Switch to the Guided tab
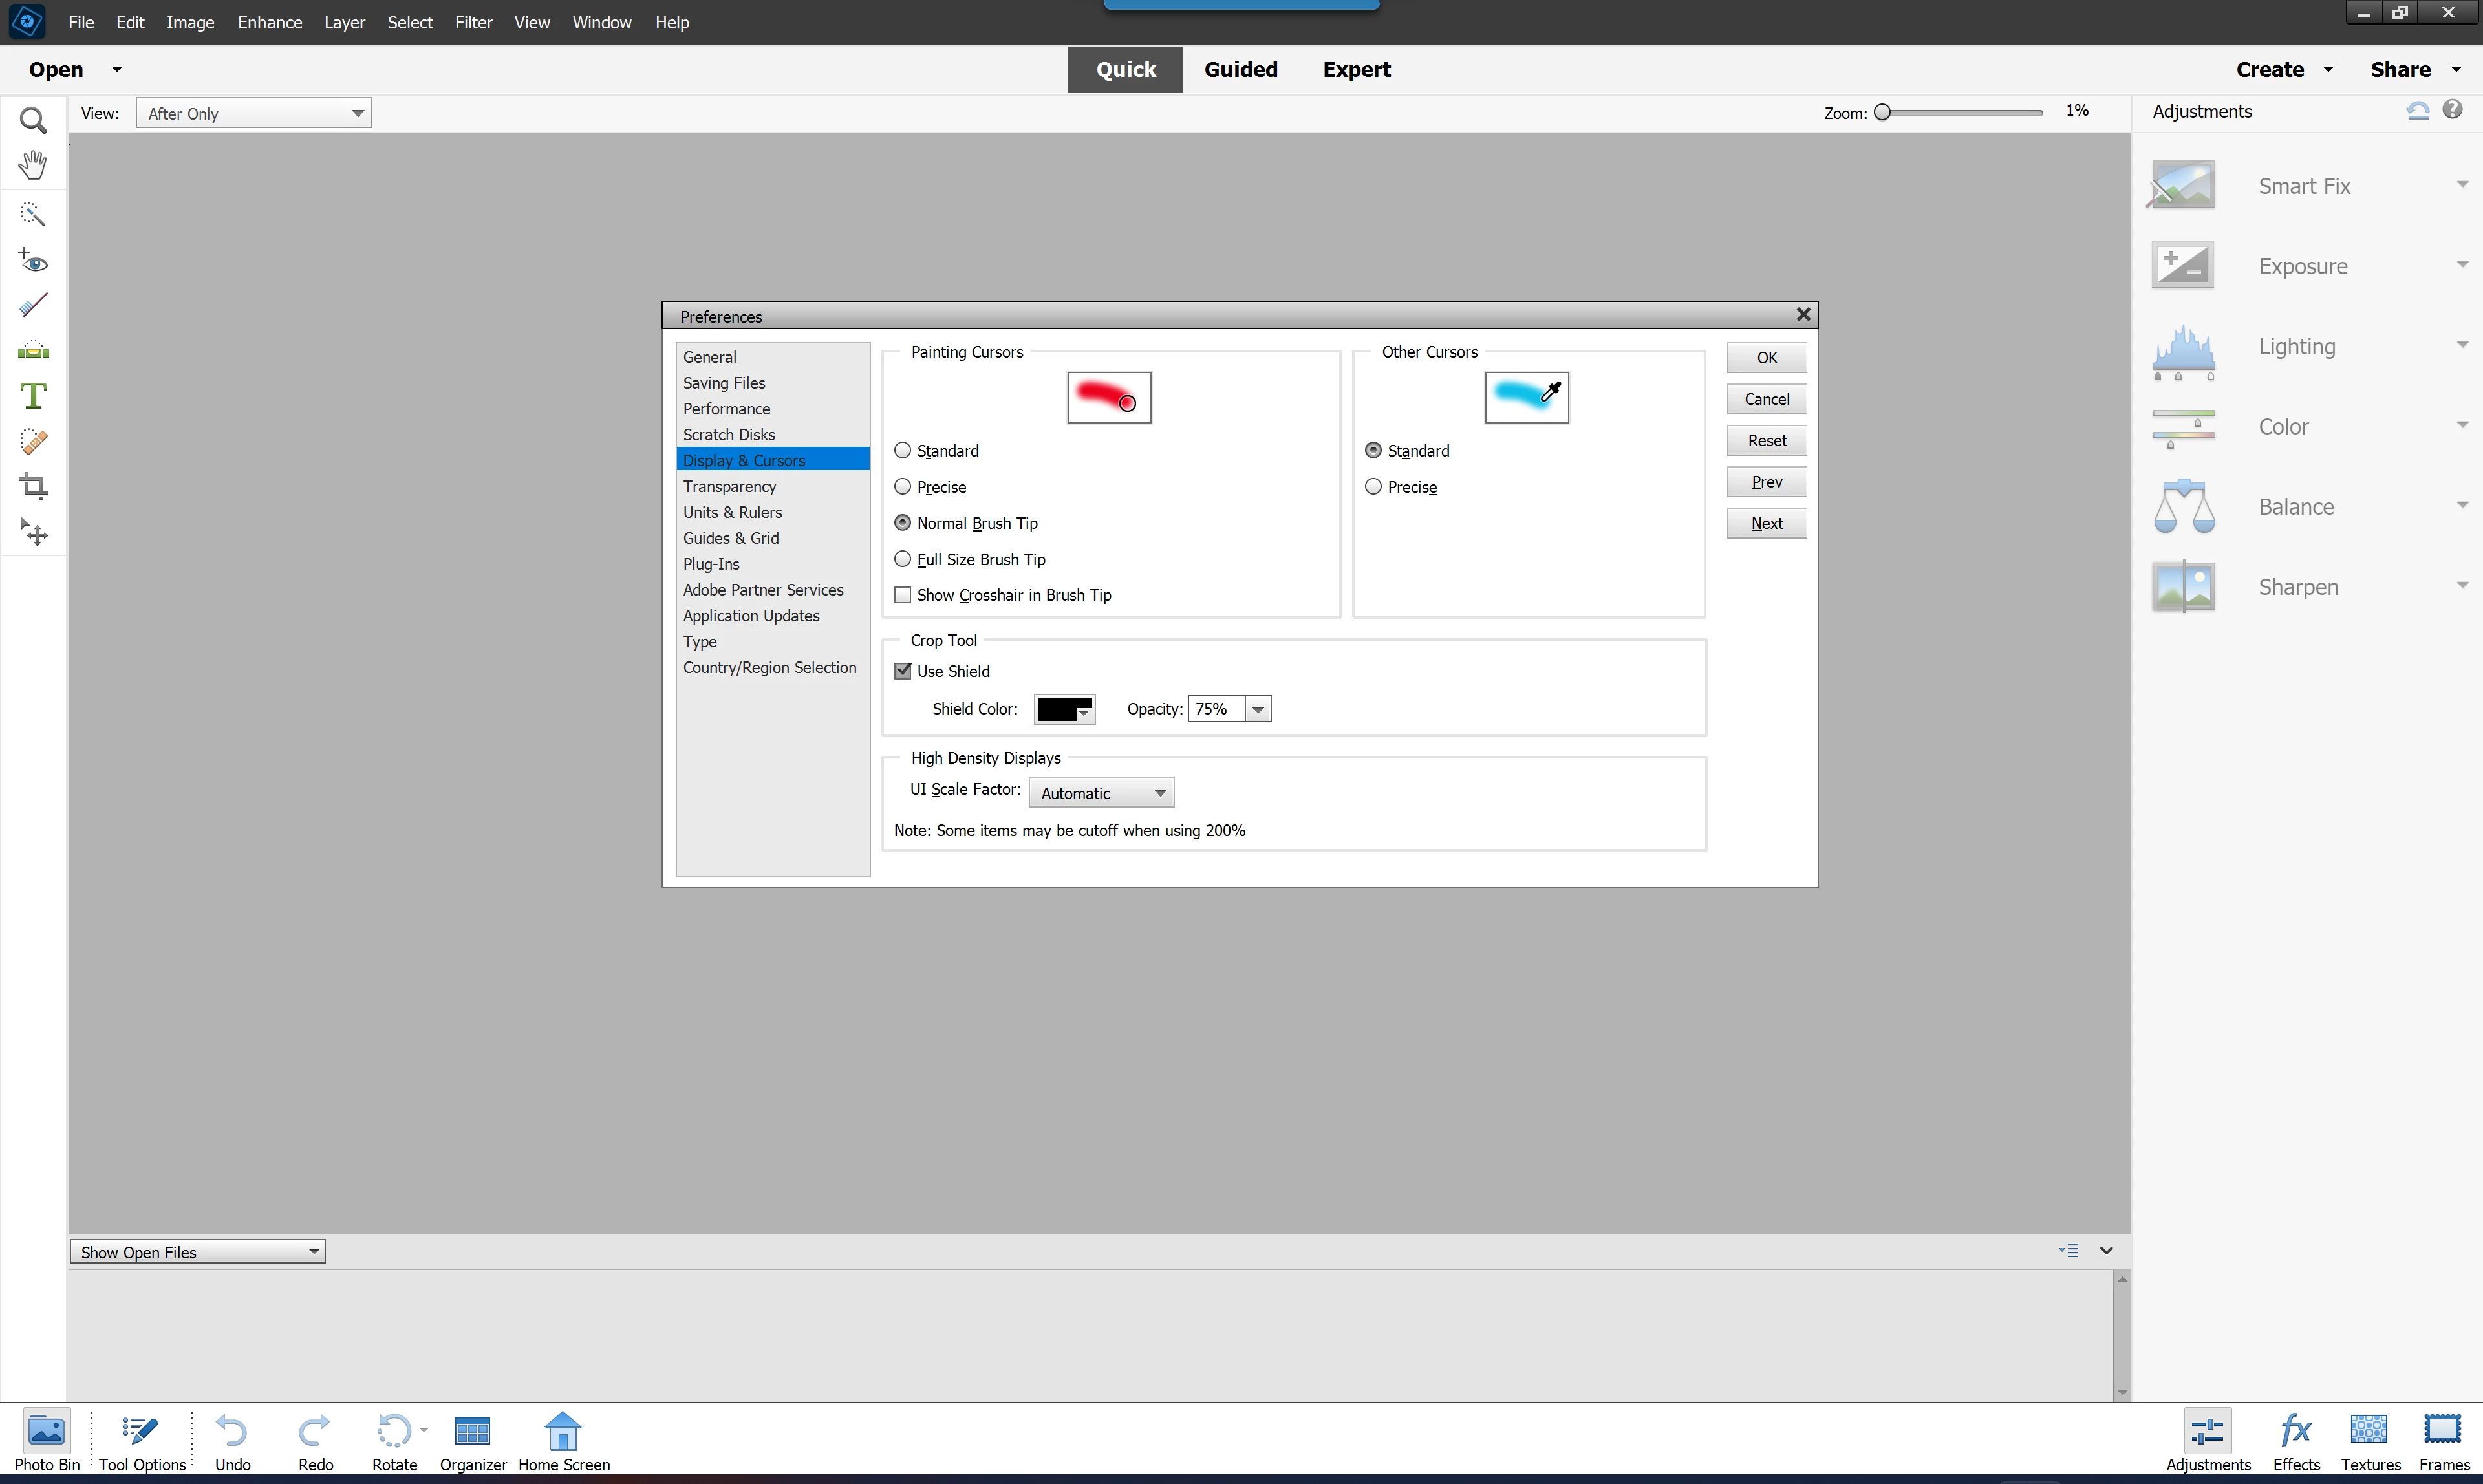This screenshot has width=2483, height=1484. click(1240, 69)
